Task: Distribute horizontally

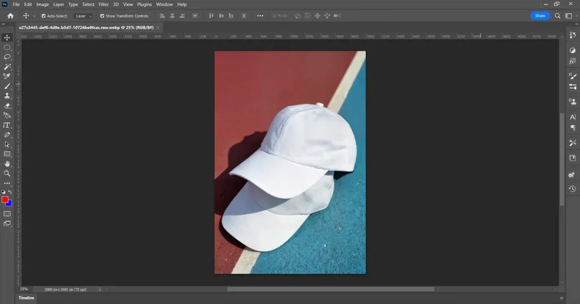Action: point(244,16)
